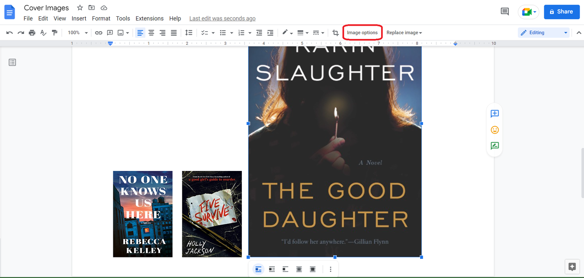Screen dimensions: 584x278
Task: Select the paint format tool
Action: (55, 33)
